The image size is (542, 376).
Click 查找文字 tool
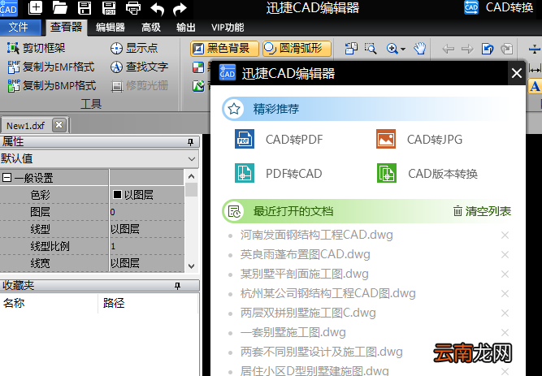pos(139,67)
